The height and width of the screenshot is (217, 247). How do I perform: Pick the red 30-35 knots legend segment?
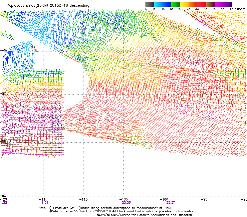pos(202,4)
